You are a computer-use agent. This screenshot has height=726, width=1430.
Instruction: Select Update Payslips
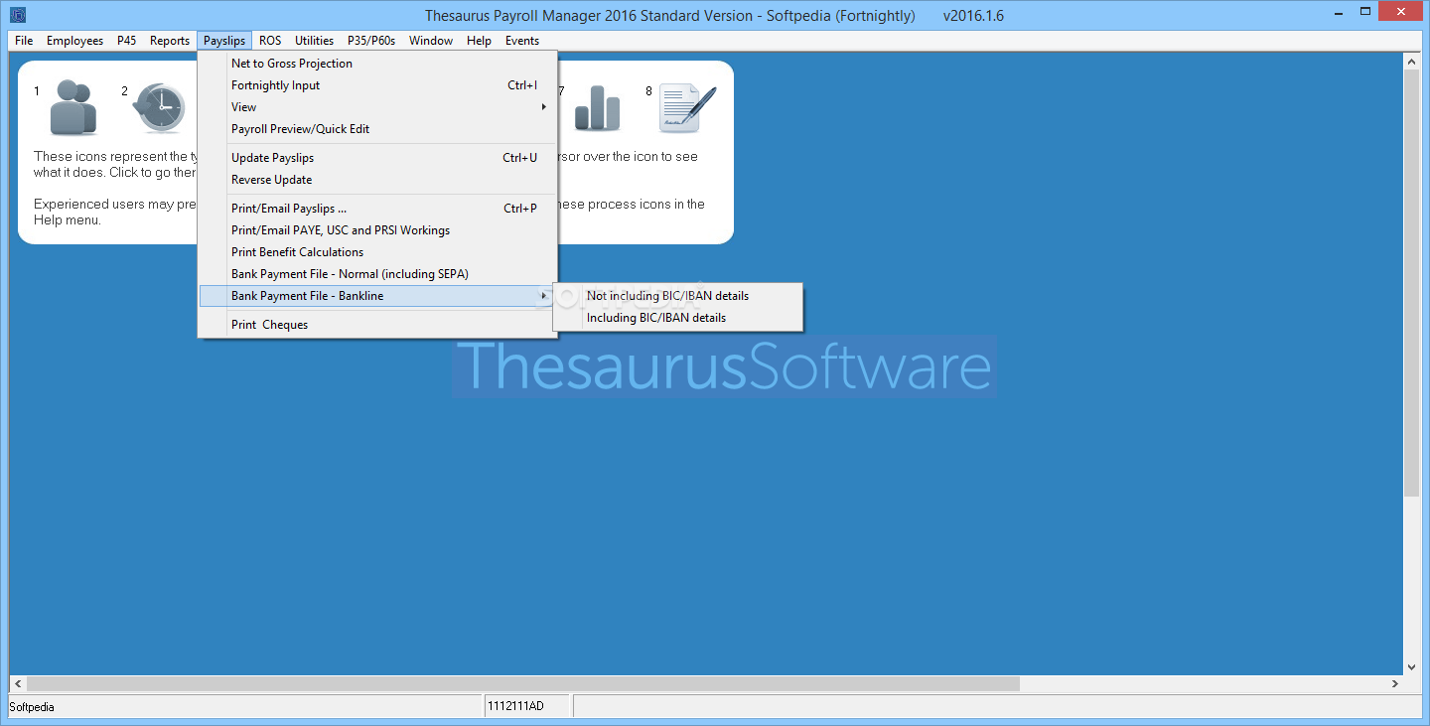pyautogui.click(x=377, y=158)
